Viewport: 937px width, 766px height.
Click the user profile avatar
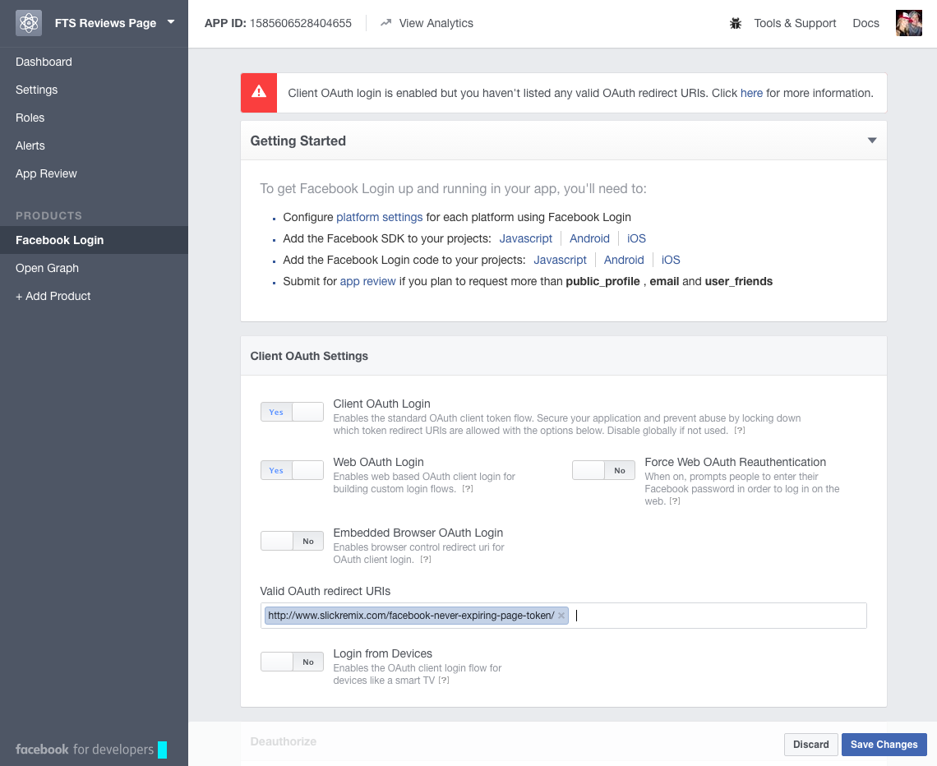(909, 23)
